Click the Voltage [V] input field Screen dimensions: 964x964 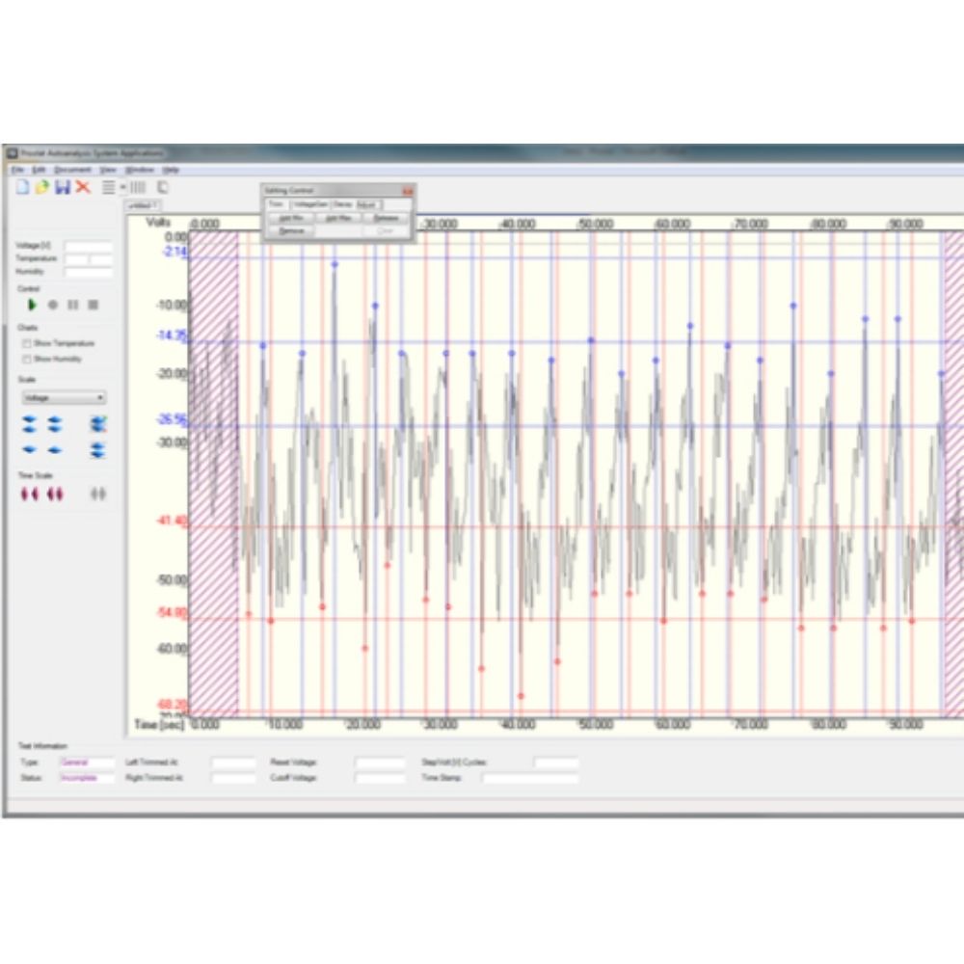(89, 247)
